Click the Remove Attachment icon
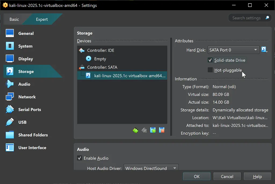The width and height of the screenshot is (275, 184). pos(162,130)
